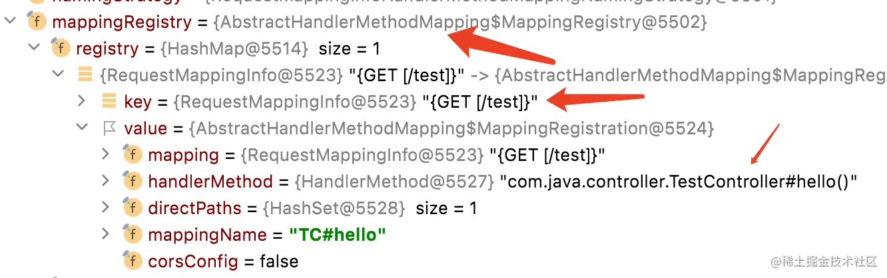Expand the directPaths HashSet node

click(105, 208)
